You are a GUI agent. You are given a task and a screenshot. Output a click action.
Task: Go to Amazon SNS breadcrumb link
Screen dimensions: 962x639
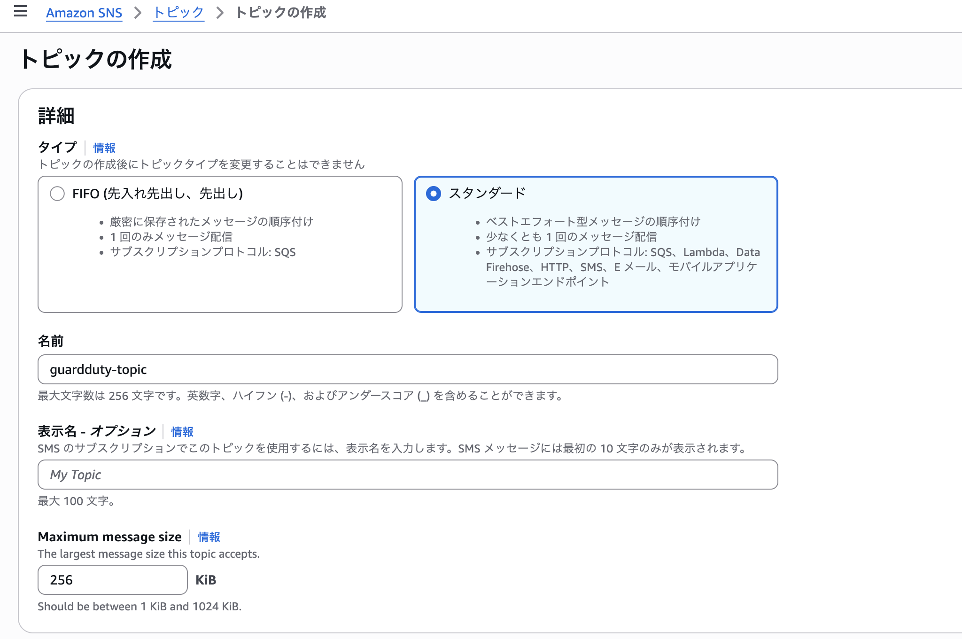point(84,13)
